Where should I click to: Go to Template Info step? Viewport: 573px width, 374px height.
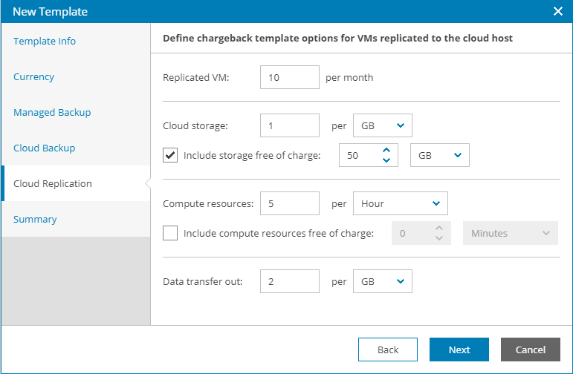tap(45, 42)
